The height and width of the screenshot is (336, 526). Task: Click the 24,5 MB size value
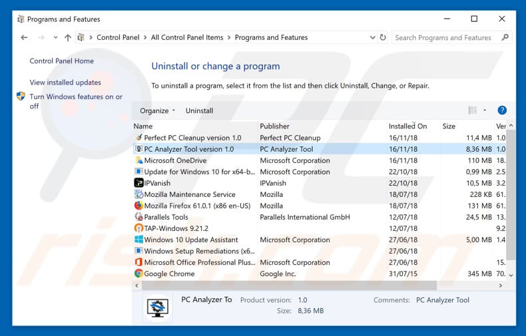[479, 218]
